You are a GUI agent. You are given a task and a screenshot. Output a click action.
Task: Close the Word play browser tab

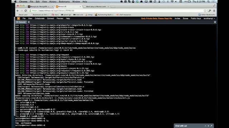click(x=108, y=6)
